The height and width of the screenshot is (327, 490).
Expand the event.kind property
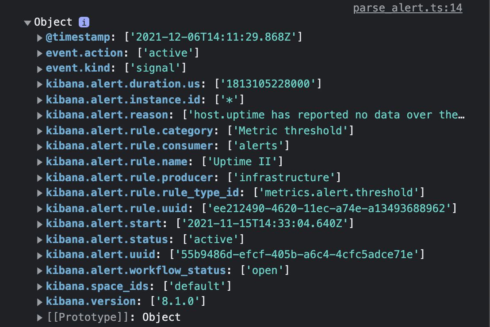(x=40, y=68)
